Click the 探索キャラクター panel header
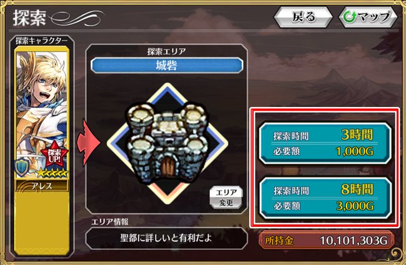 [x=41, y=41]
